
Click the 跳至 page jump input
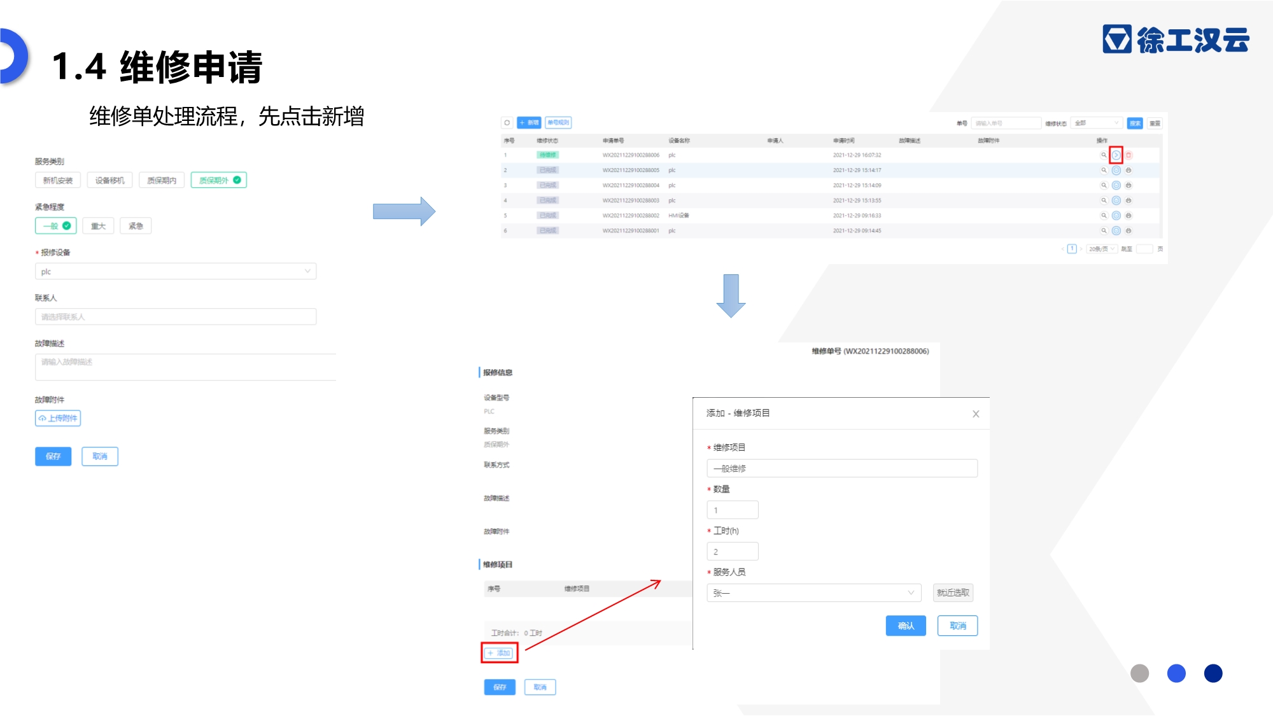coord(1144,249)
